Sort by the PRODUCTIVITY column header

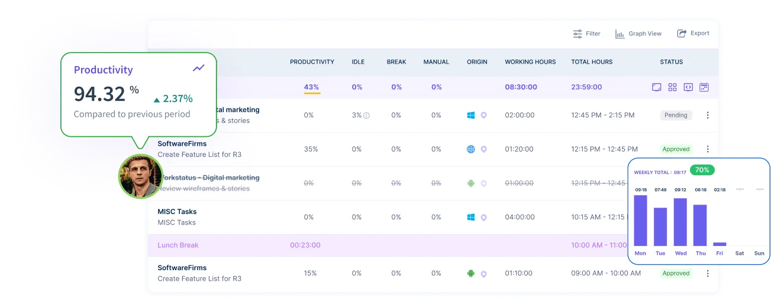tap(312, 62)
